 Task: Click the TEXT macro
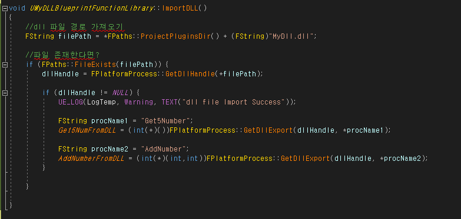(x=170, y=102)
